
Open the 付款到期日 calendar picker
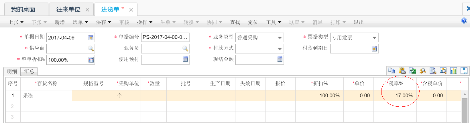tap(374, 49)
